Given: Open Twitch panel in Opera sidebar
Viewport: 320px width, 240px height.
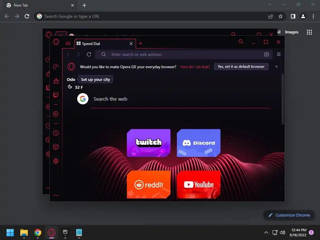Looking at the screenshot, I should tap(56, 95).
